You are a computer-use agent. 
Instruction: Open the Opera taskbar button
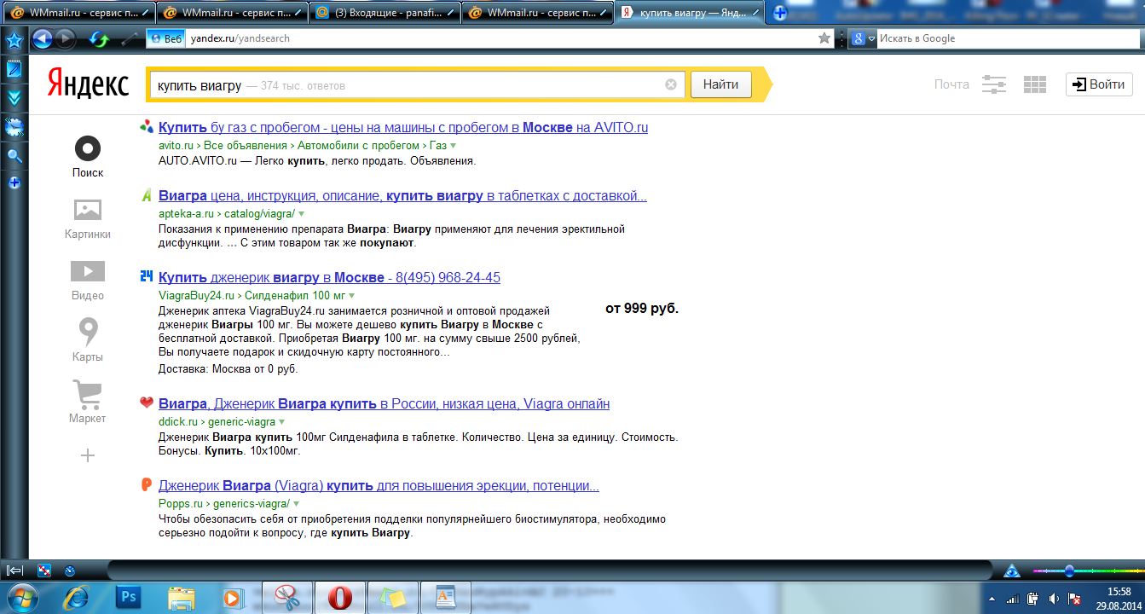tap(339, 598)
